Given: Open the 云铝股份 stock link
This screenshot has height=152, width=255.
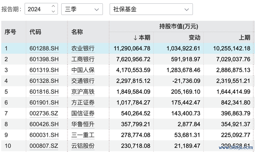Looking at the screenshot, I should pos(83,146).
